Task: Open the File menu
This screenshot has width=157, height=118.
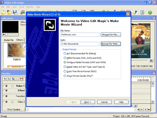Action: 3,7
